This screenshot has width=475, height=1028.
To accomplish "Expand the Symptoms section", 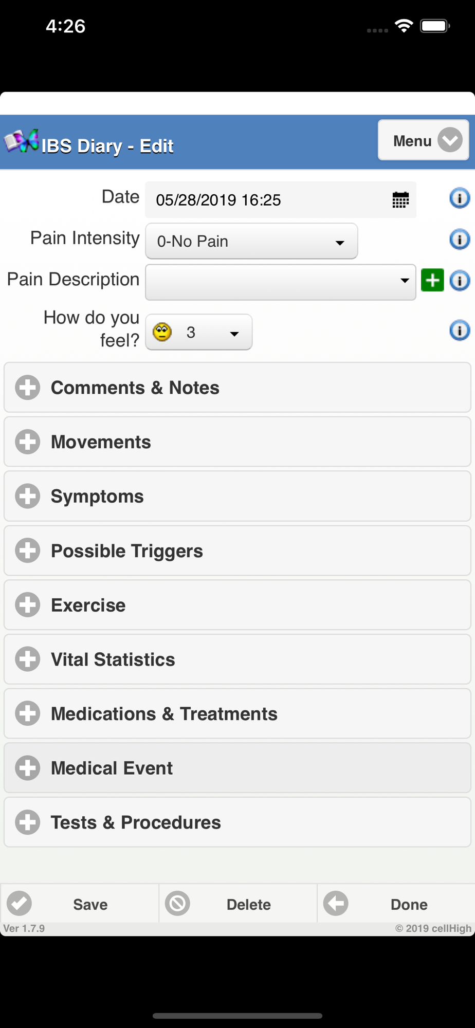I will click(238, 497).
